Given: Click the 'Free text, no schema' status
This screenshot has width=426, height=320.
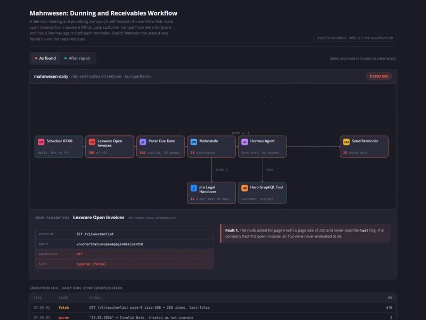Looking at the screenshot, I should point(260,153).
